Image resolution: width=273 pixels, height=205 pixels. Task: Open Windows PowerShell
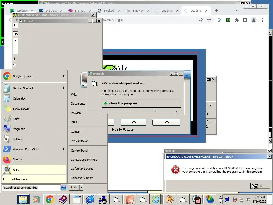34,149
